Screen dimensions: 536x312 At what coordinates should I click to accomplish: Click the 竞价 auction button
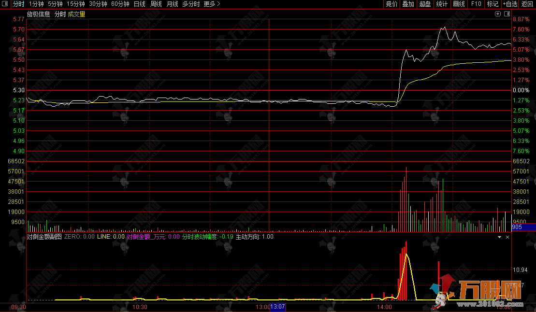tap(391, 4)
